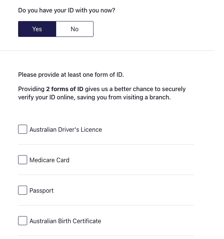Select the Yes button
Screen dimensions: 224x239
37,29
